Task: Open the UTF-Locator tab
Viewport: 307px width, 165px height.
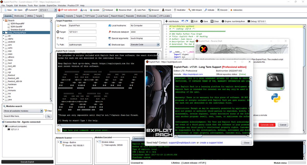Action: 165,16
